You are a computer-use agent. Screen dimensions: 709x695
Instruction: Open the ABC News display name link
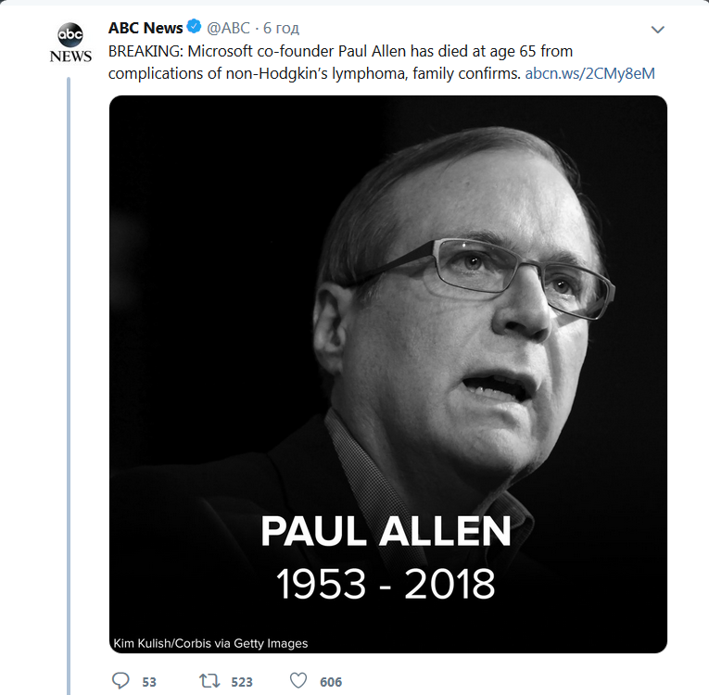click(x=146, y=28)
